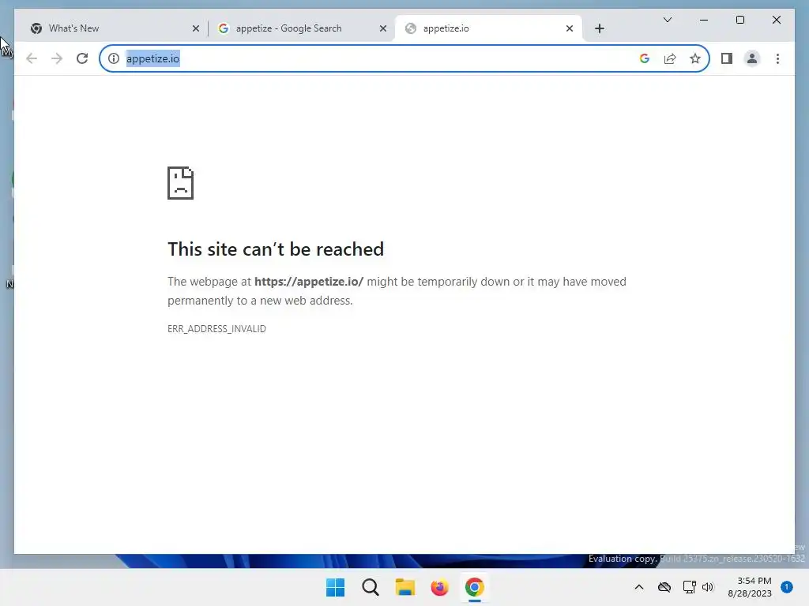Open a new tab with plus button
Viewport: 809px width, 606px height.
600,28
